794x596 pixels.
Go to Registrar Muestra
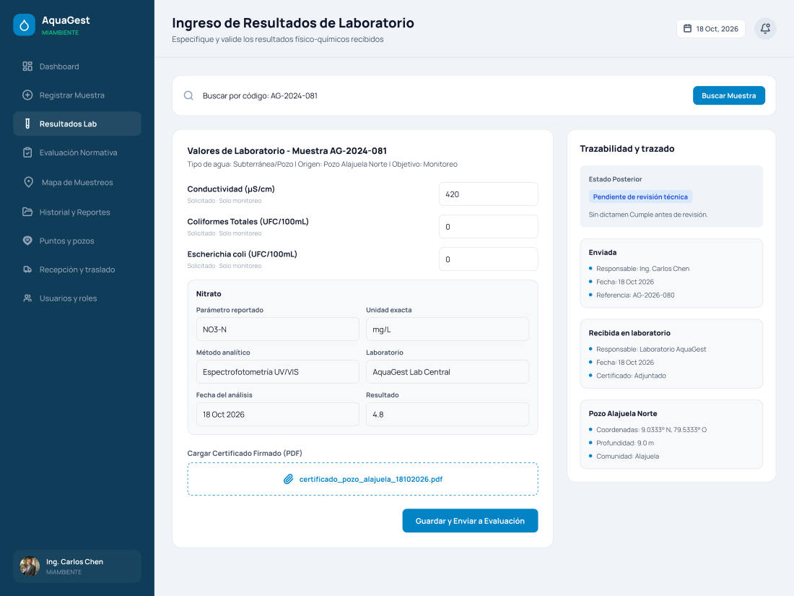(x=77, y=95)
